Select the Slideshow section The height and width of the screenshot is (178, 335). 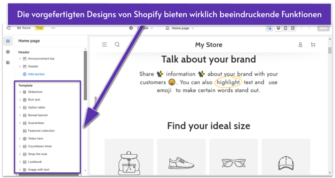[x=35, y=92]
